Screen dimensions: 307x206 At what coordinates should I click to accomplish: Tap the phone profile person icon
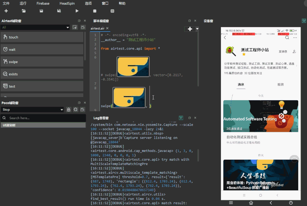294,51
